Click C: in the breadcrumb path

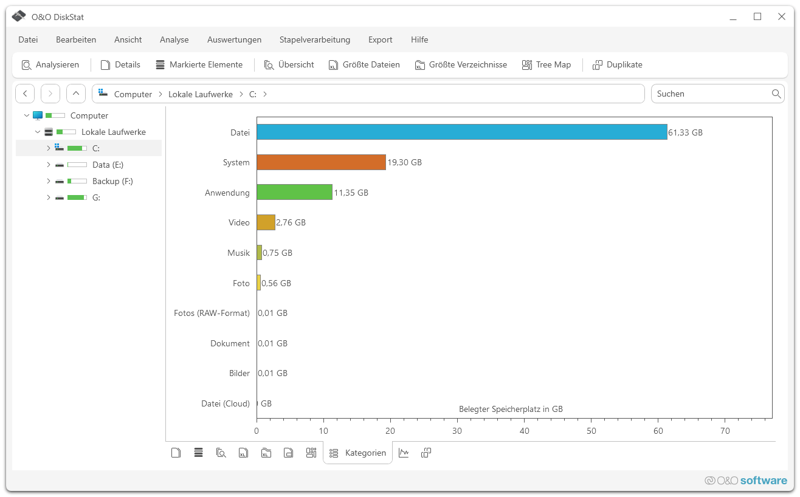pos(253,94)
